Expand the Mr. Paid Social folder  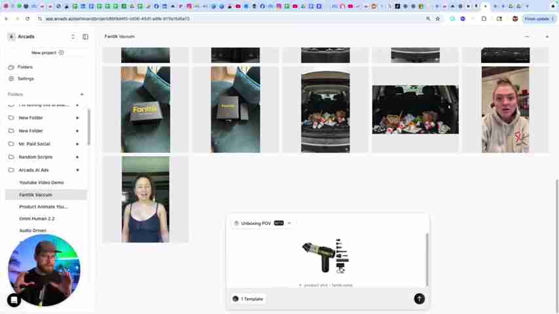click(x=77, y=144)
